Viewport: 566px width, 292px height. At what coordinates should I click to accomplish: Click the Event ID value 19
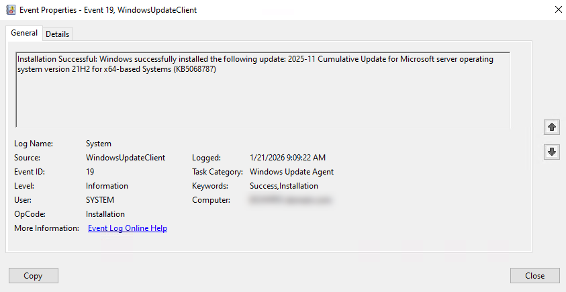[x=90, y=172]
